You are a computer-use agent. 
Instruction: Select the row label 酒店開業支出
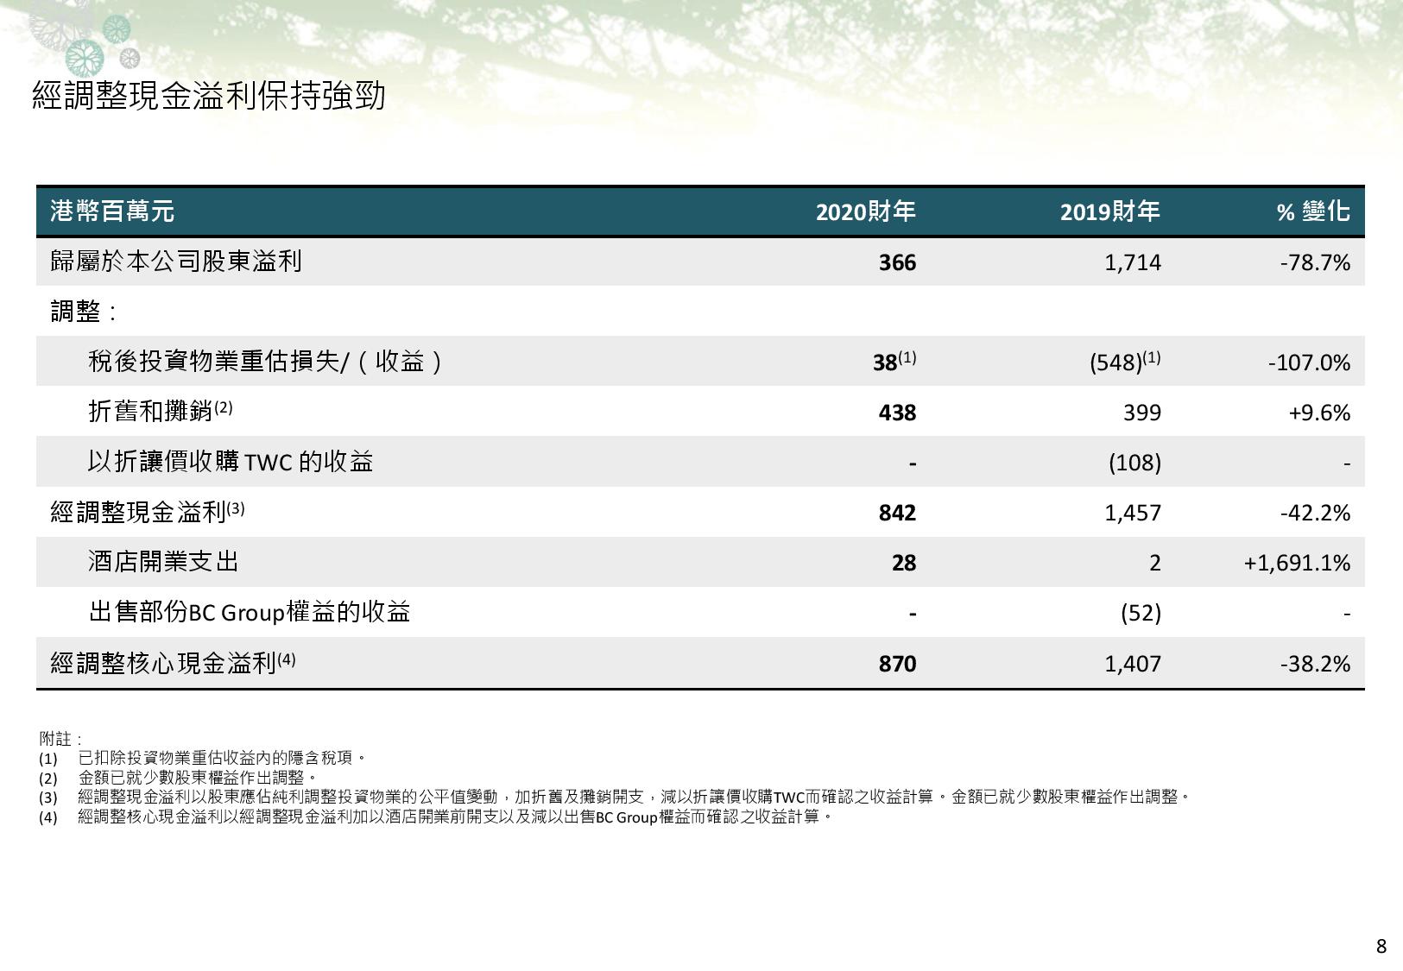coord(163,562)
